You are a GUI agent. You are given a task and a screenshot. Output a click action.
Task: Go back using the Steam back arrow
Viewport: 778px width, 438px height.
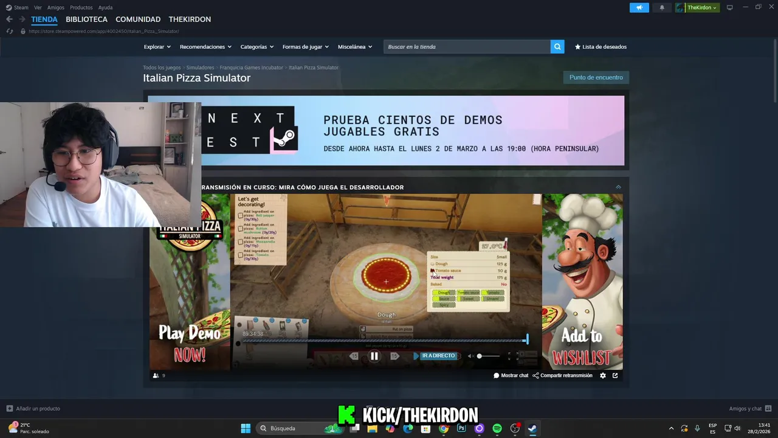9,19
